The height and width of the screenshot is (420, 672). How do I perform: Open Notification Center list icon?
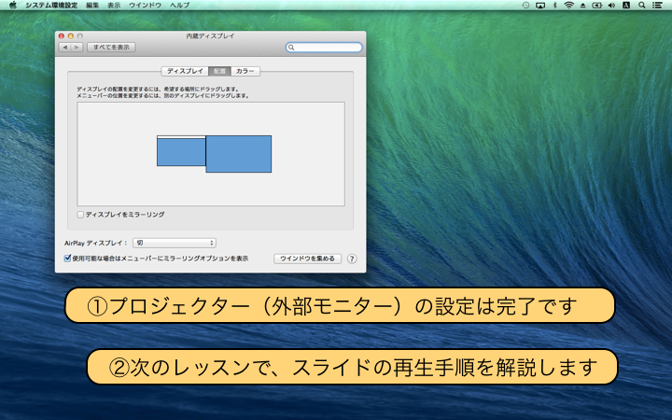(657, 6)
